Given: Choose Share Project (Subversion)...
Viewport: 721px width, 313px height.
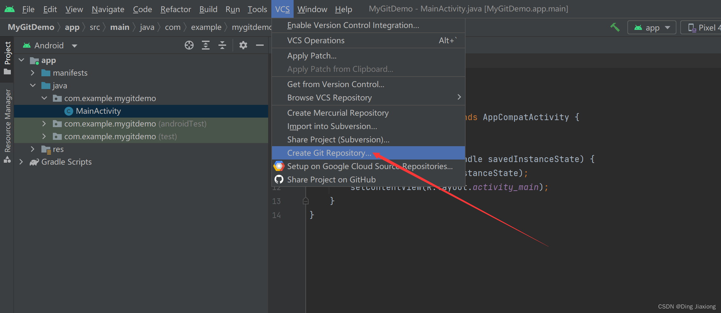Looking at the screenshot, I should tap(368, 139).
